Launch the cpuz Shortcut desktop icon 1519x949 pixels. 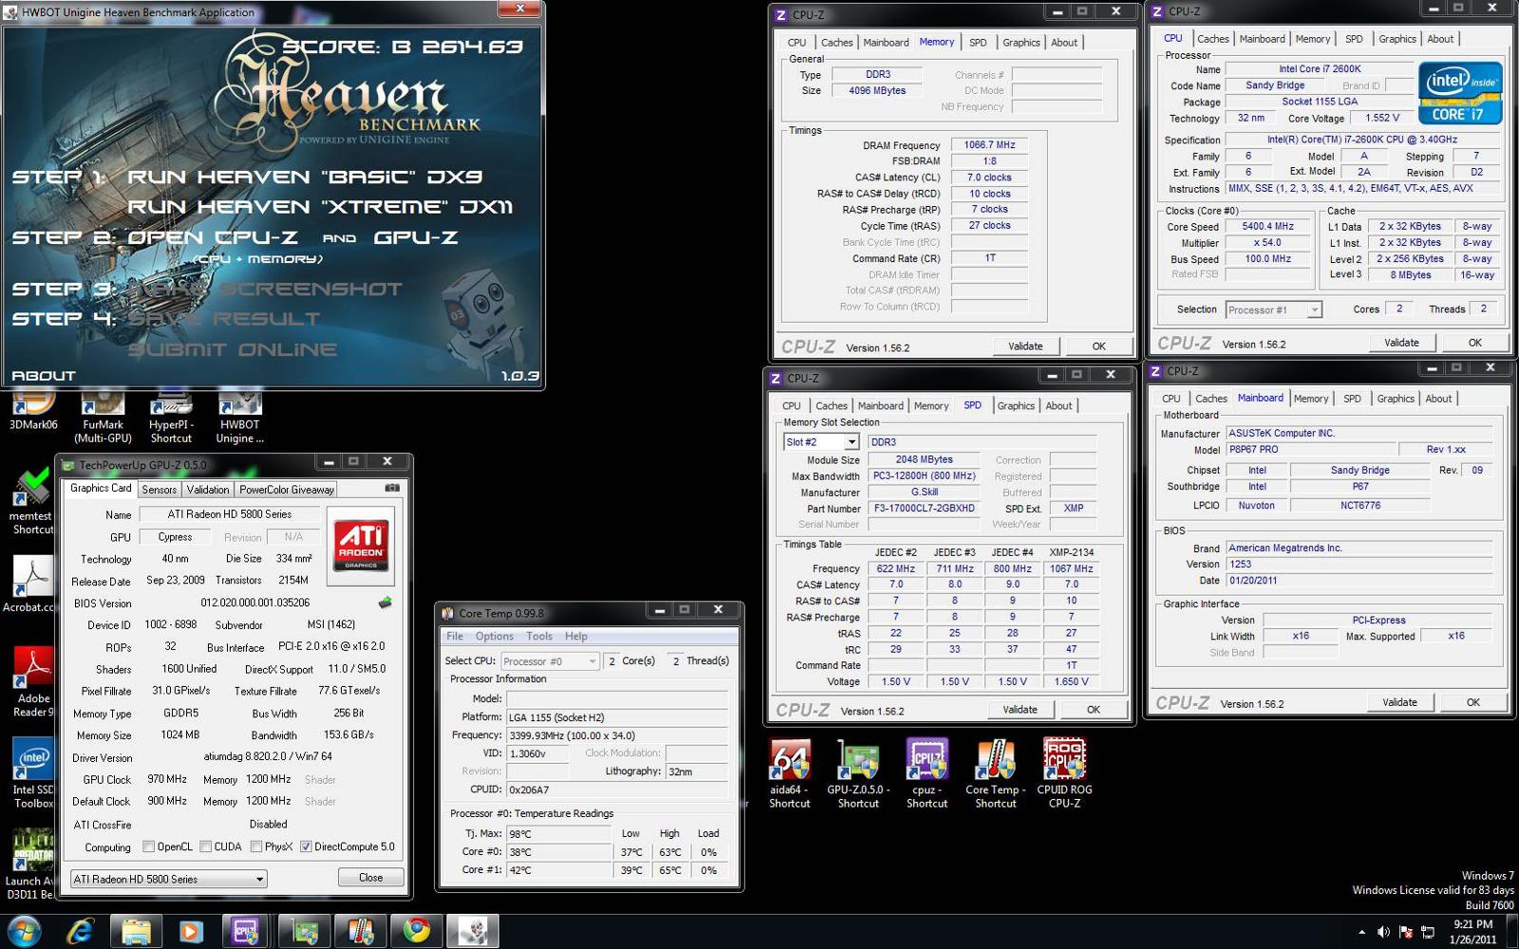coord(927,773)
